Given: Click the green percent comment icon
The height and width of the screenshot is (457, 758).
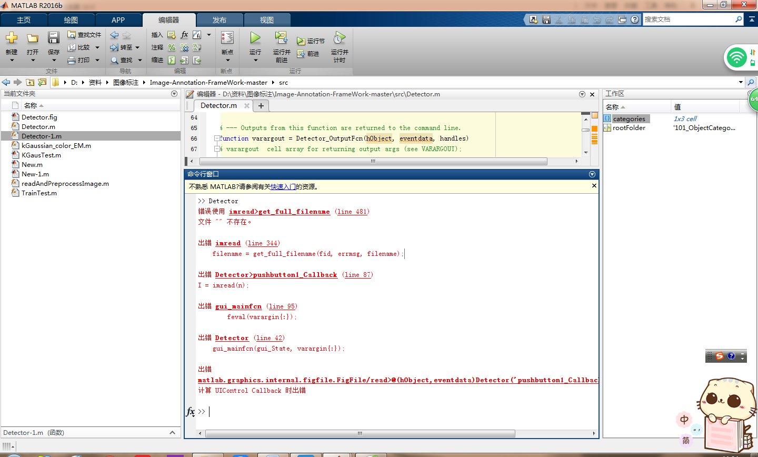Looking at the screenshot, I should (172, 47).
